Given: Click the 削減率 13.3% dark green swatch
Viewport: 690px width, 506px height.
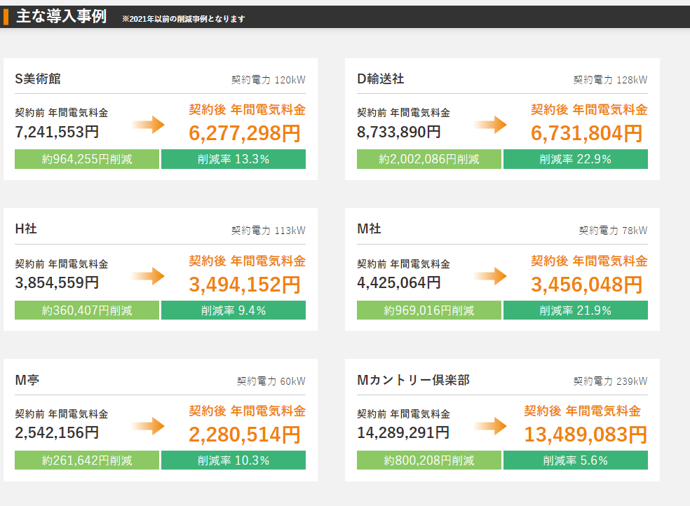Looking at the screenshot, I should pos(234,159).
